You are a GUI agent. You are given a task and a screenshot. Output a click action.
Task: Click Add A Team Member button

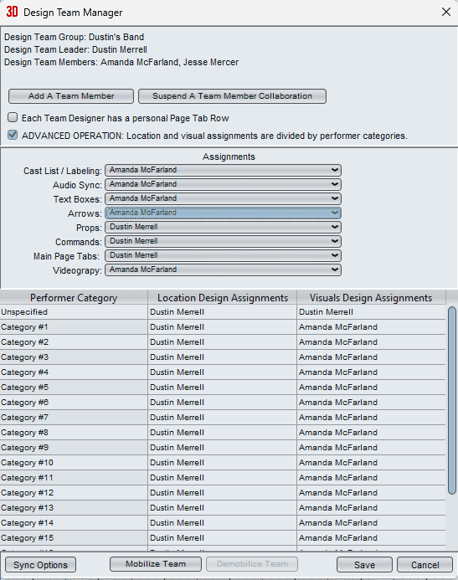point(71,96)
